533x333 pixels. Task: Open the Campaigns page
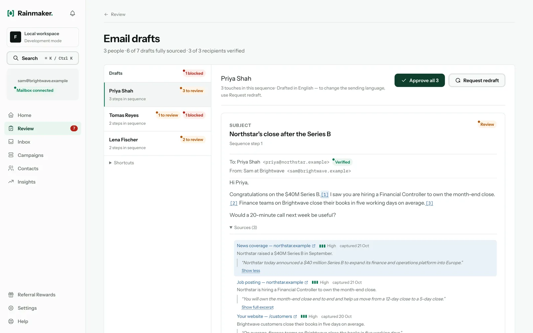tap(43, 155)
